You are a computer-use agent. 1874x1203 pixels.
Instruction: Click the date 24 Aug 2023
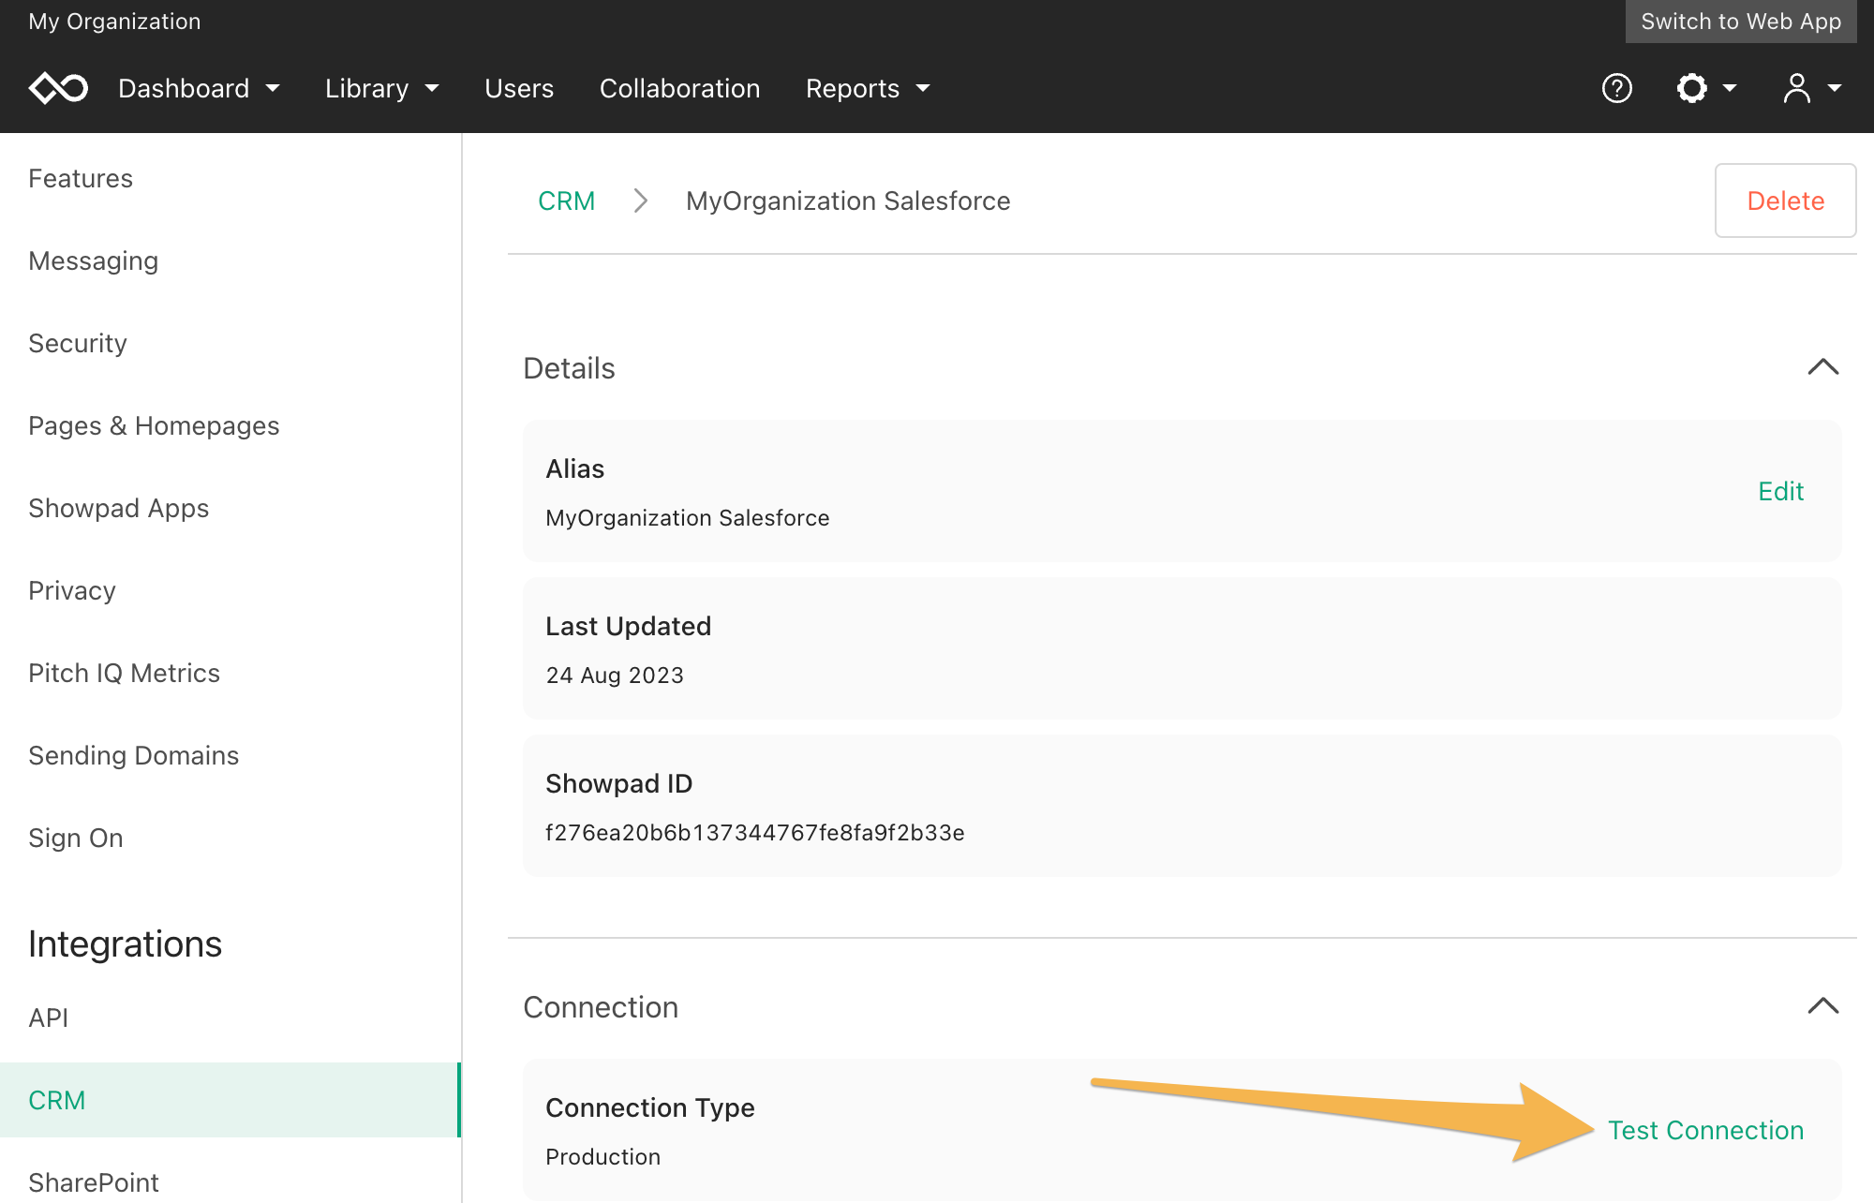[x=615, y=675]
